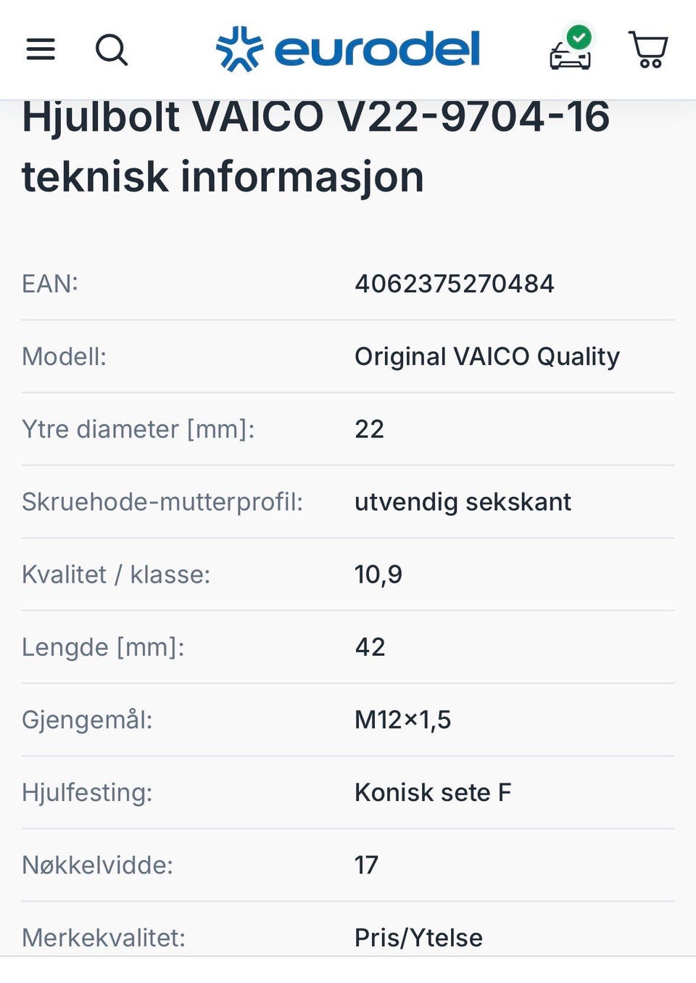
Task: Tap the green checkmark badge on car
Action: [x=579, y=37]
